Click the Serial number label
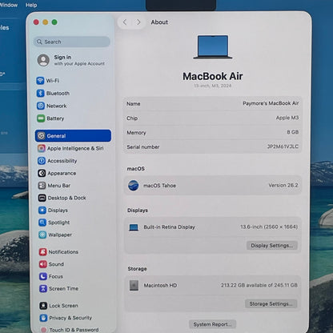 click(143, 146)
